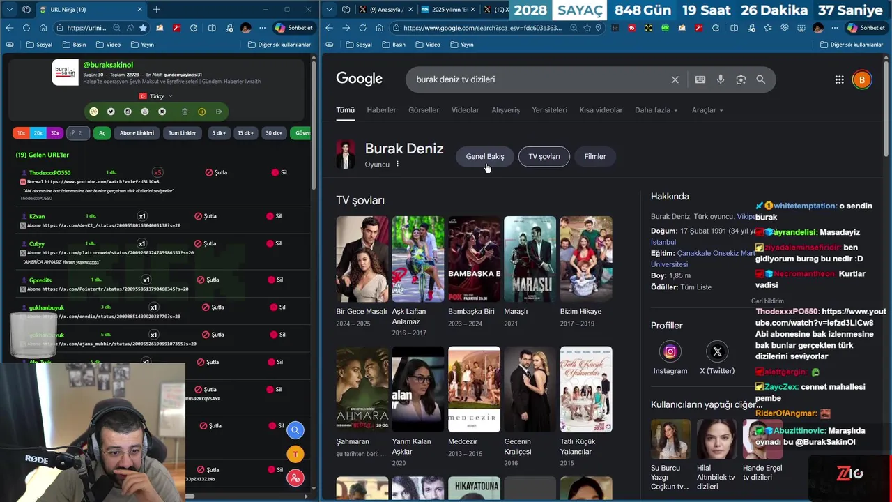Reload the Google results page
Image resolution: width=892 pixels, height=502 pixels.
tap(362, 28)
